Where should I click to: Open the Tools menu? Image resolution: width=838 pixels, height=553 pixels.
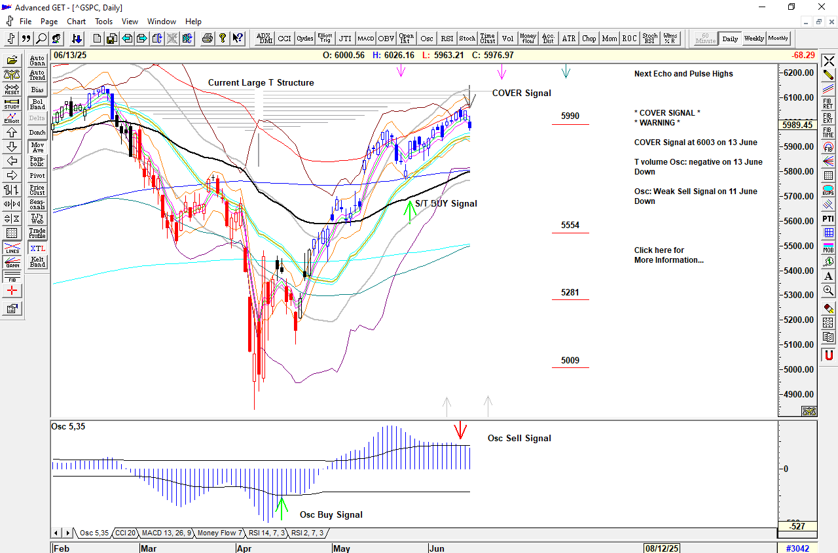[103, 22]
